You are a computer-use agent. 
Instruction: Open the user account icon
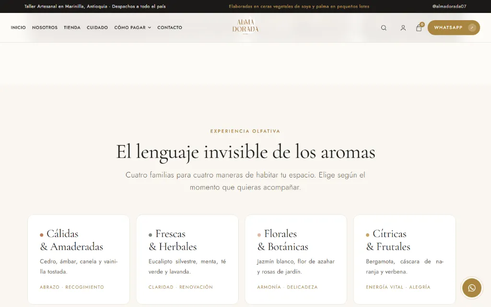[x=403, y=28]
